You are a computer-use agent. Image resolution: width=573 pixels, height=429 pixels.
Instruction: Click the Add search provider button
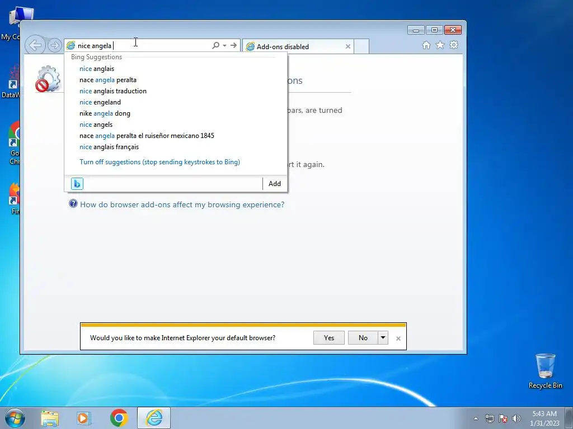[x=275, y=183]
